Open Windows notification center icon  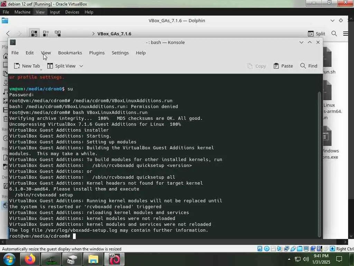[339, 259]
